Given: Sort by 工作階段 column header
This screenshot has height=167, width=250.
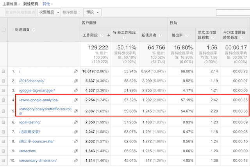Looking at the screenshot, I should click(x=91, y=35).
